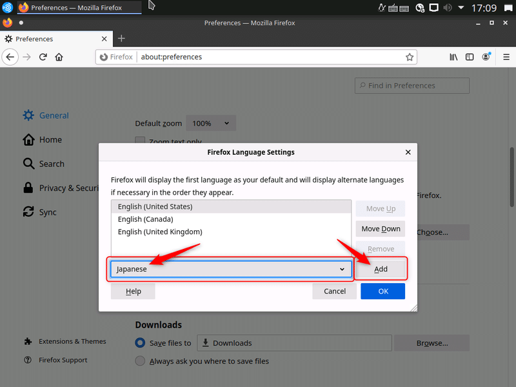Click the clock showing 17:09
This screenshot has height=387, width=516.
484,8
